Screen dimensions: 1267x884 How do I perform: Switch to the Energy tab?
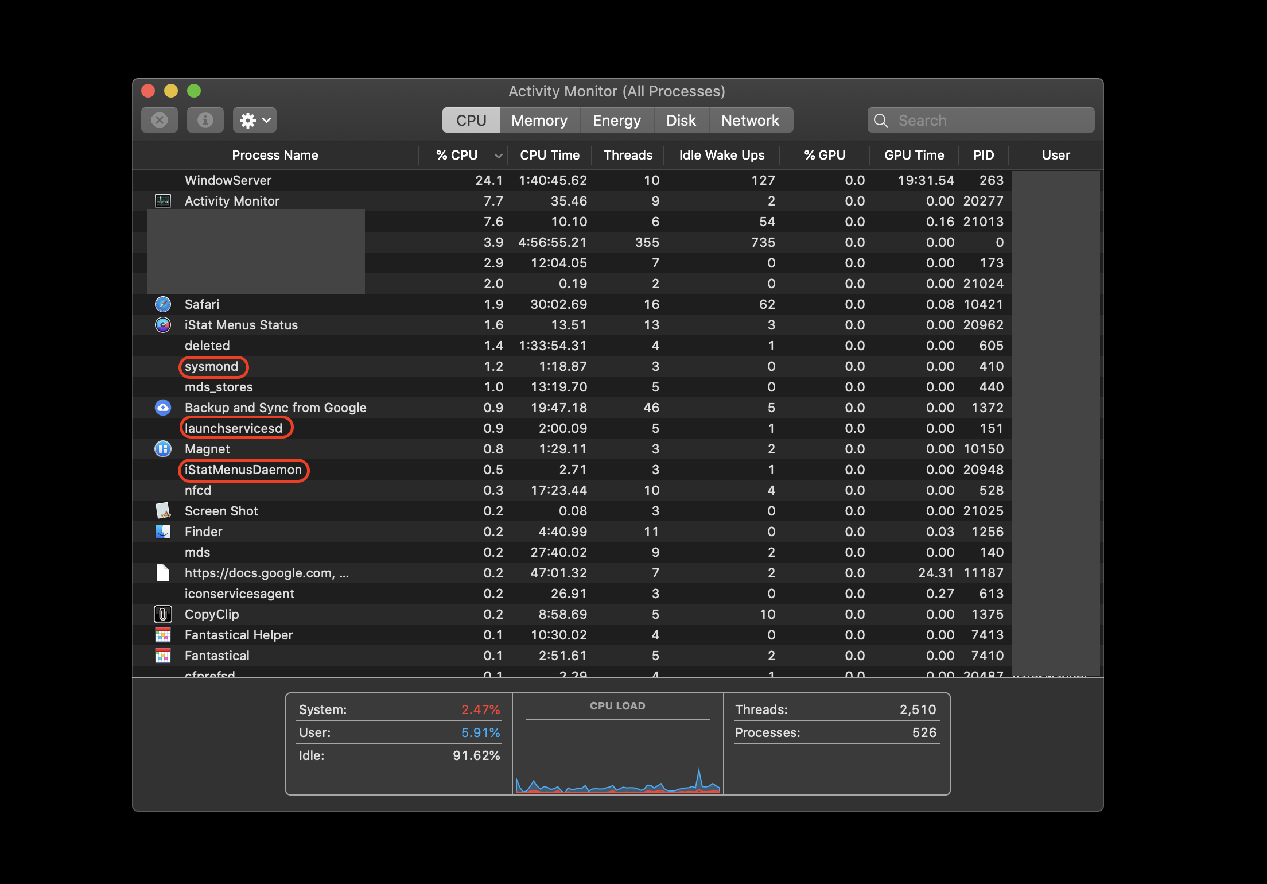(x=616, y=119)
